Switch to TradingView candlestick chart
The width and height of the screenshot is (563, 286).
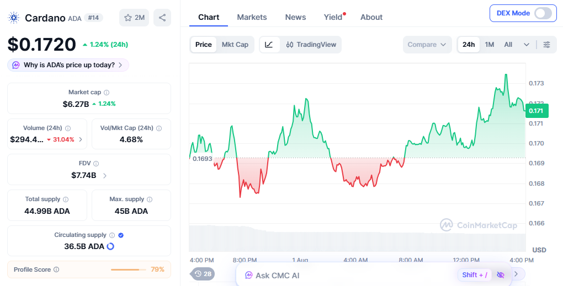(311, 45)
